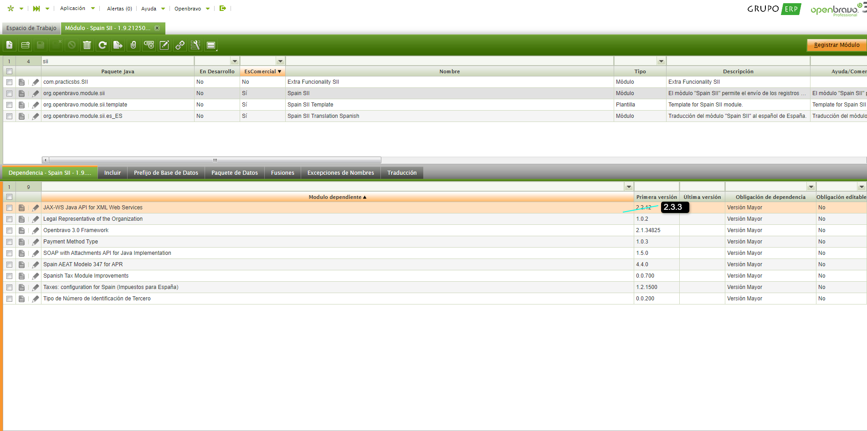Tick the org.openbravo.module.sii.es_ES row checkbox
Screen dimensions: 867x431
point(9,116)
